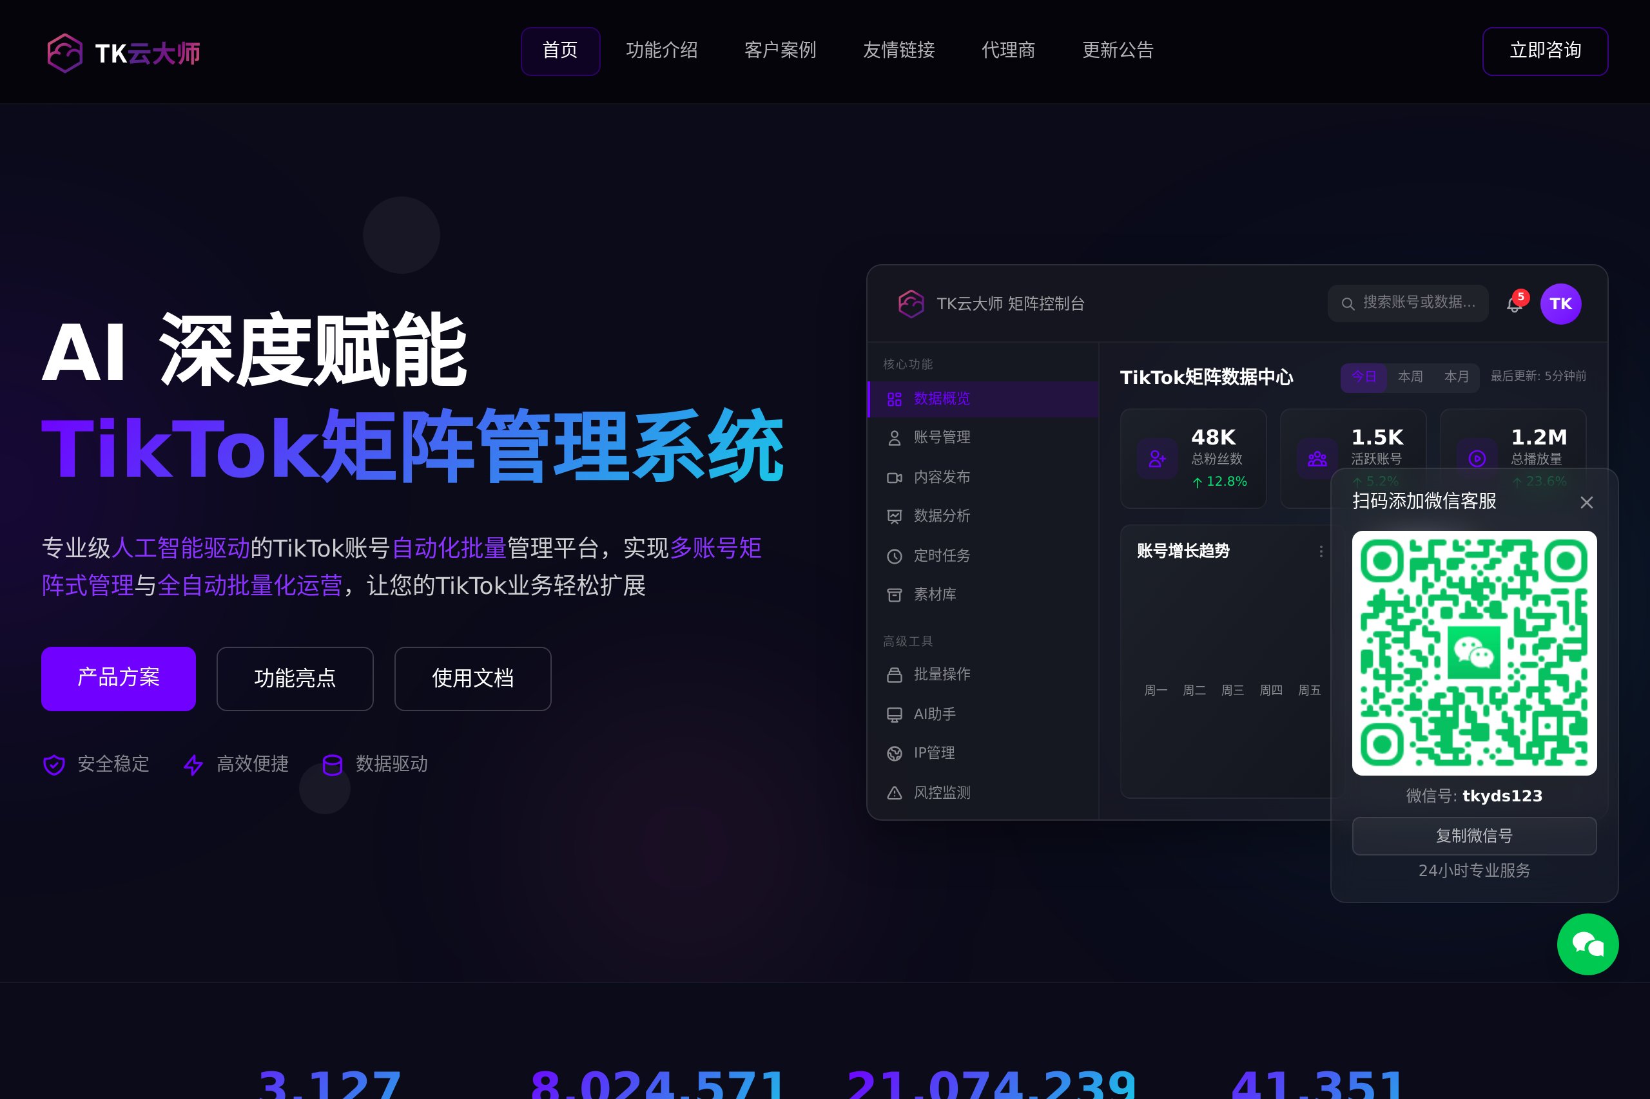The width and height of the screenshot is (1650, 1099).
Task: Click the 数据分析 chart icon
Action: click(894, 517)
